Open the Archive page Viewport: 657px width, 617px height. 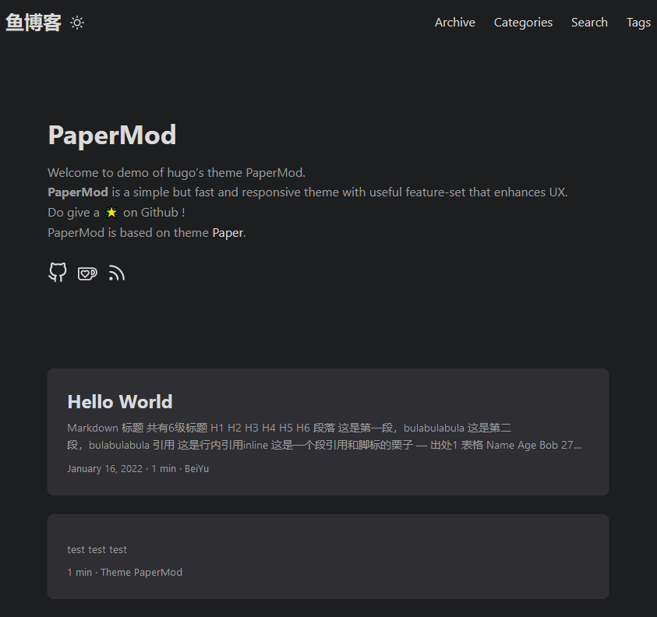(x=454, y=23)
